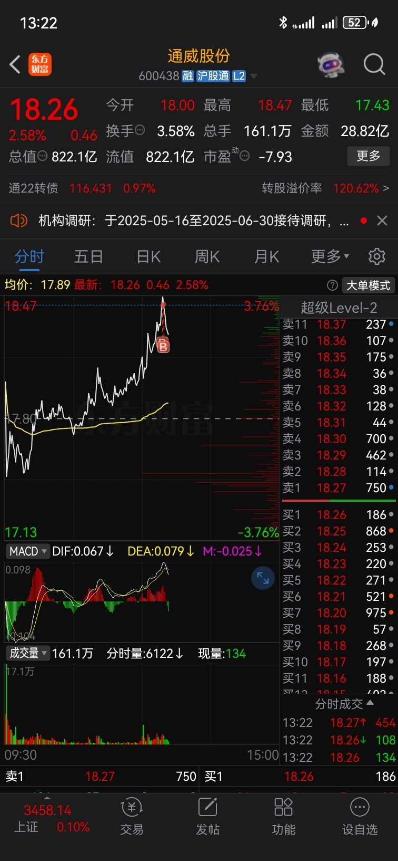Tap the info icon beside 换手
This screenshot has width=398, height=861.
(140, 130)
